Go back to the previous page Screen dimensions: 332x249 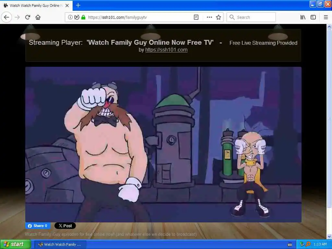coord(6,18)
